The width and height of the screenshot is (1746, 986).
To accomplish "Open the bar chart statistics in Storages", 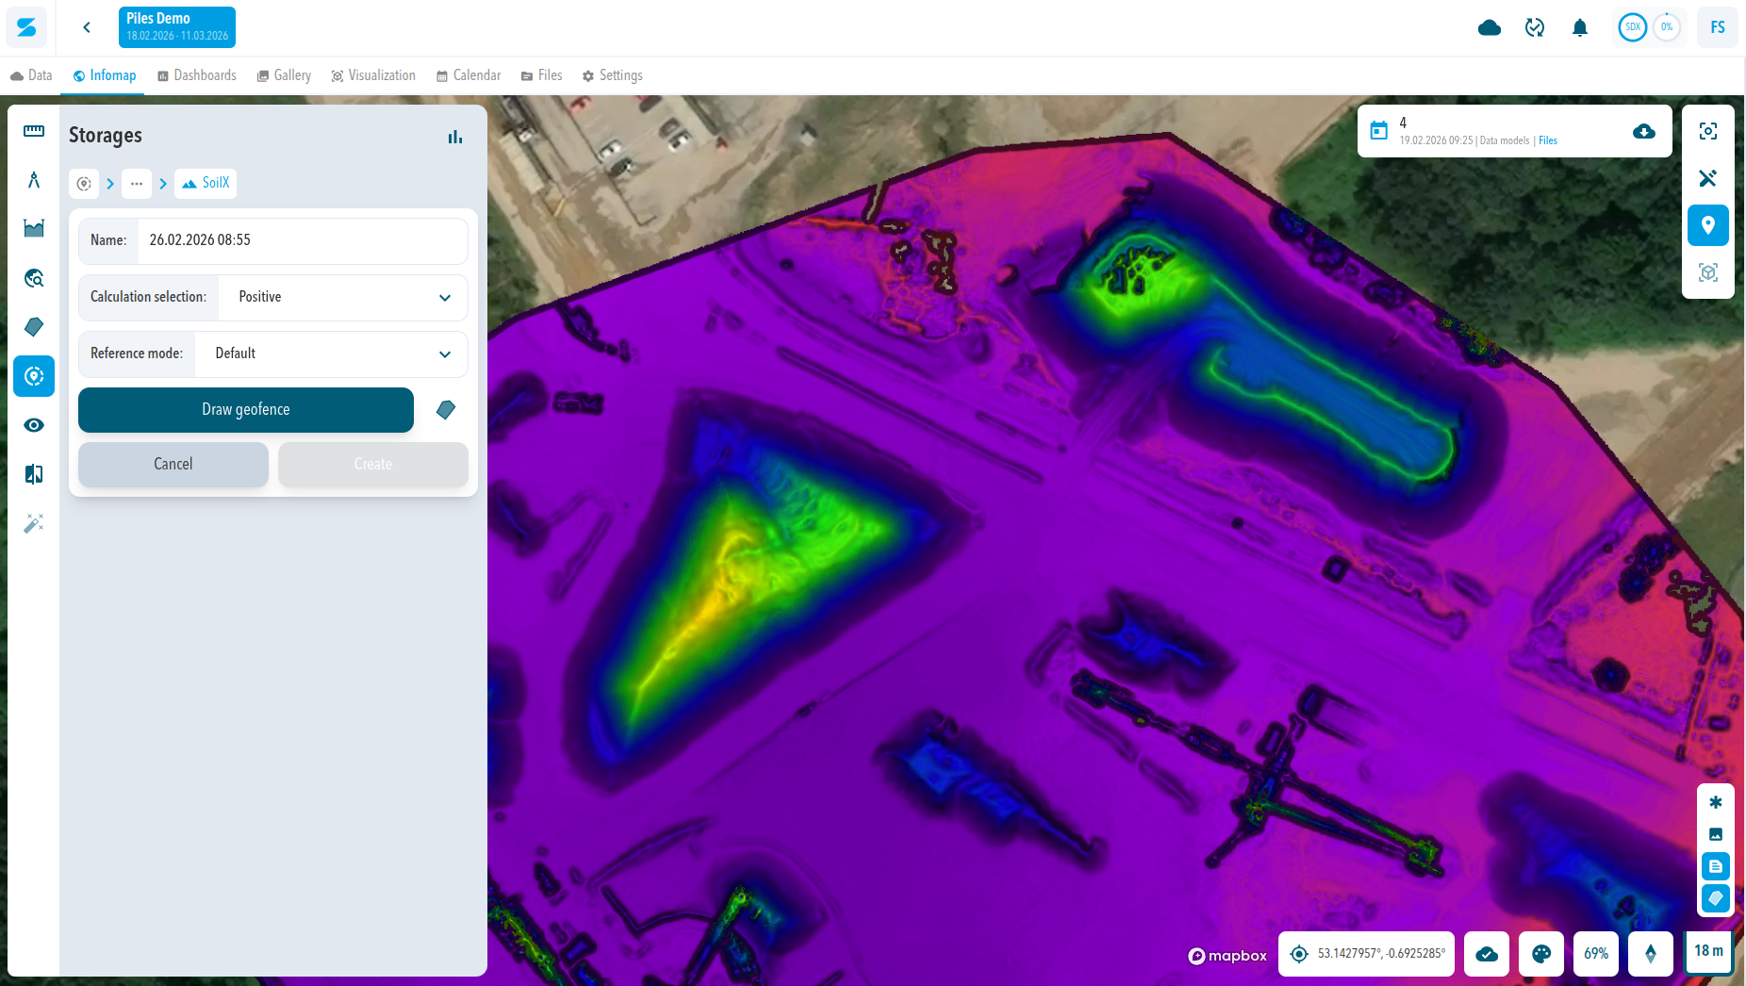I will point(455,137).
